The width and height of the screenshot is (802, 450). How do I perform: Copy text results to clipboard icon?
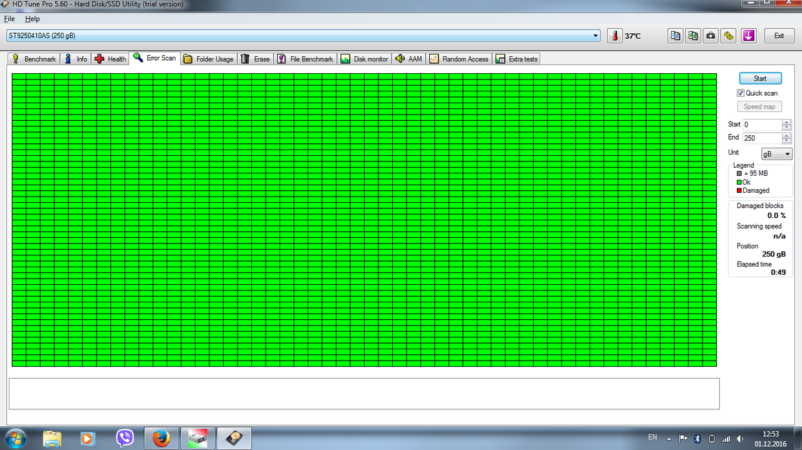(x=675, y=36)
